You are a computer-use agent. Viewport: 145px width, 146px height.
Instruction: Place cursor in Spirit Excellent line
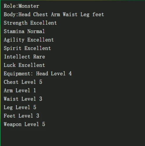[27, 48]
